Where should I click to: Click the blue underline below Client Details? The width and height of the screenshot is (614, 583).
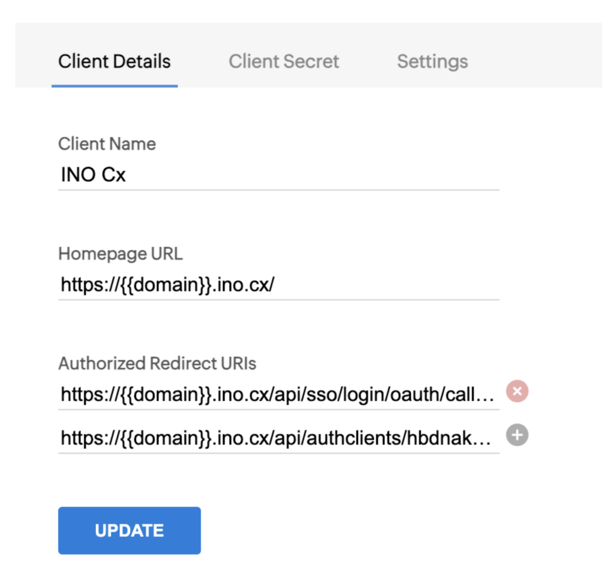click(x=115, y=86)
